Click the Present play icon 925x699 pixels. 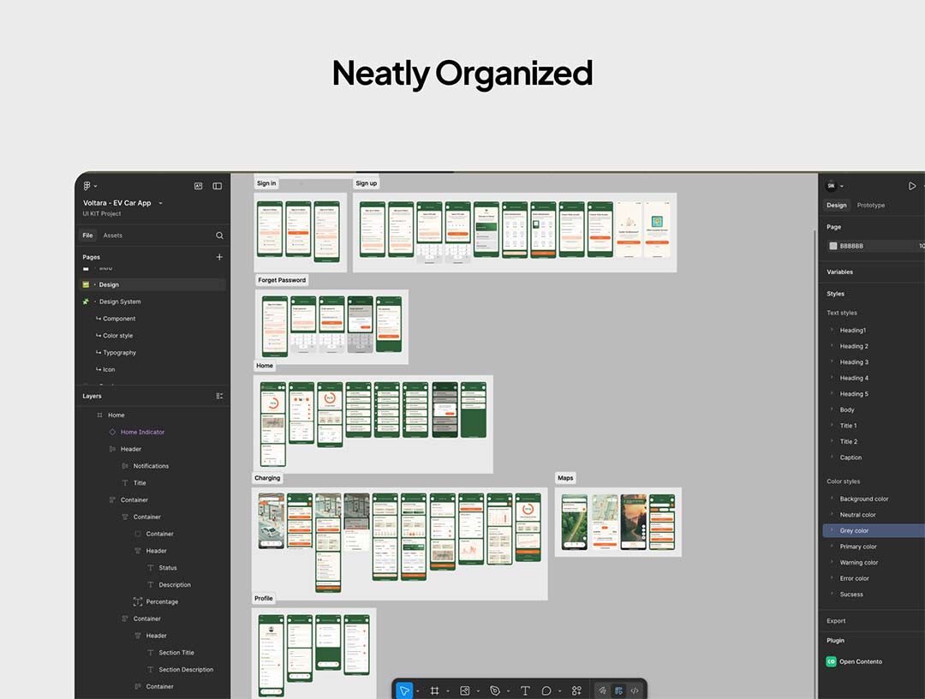[x=911, y=186]
